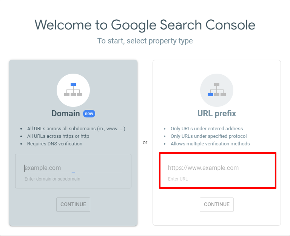Focus the https://www.example.com URL input field

pos(217,168)
